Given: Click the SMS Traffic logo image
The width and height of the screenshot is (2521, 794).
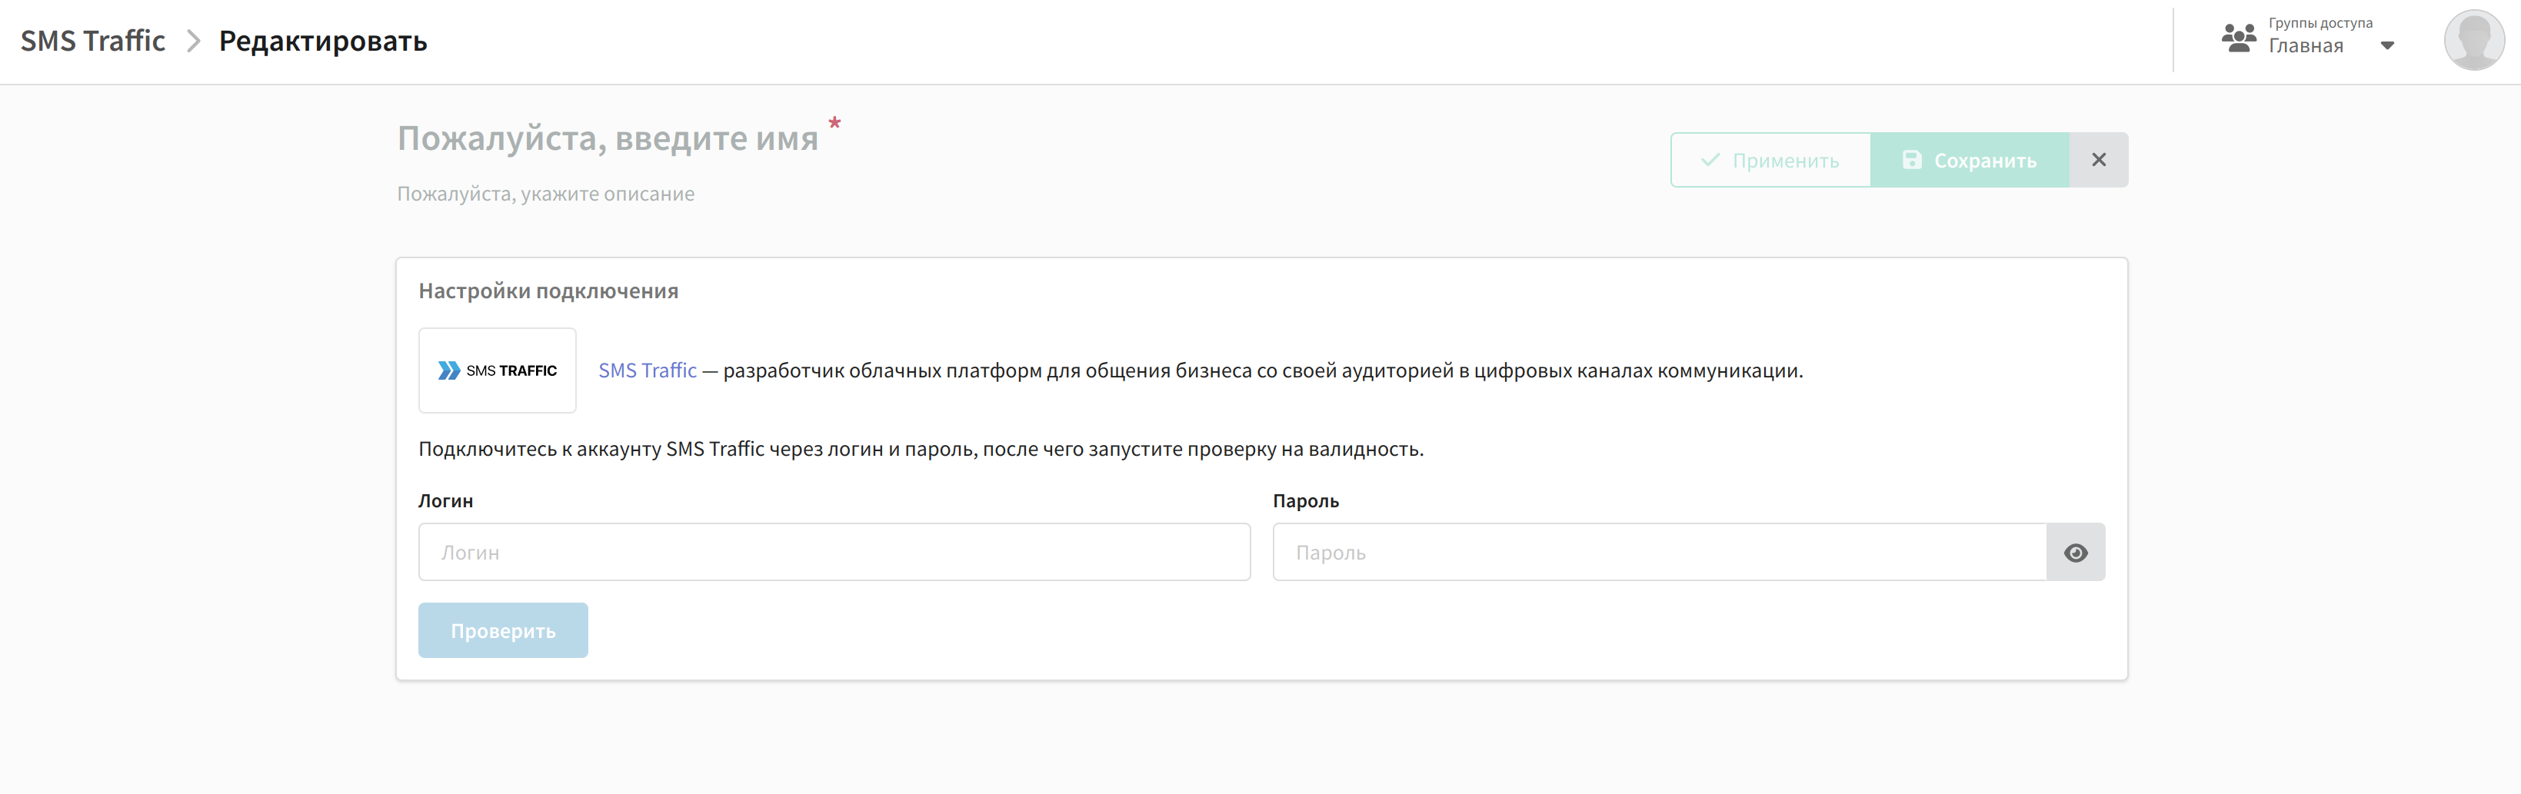Looking at the screenshot, I should [497, 370].
